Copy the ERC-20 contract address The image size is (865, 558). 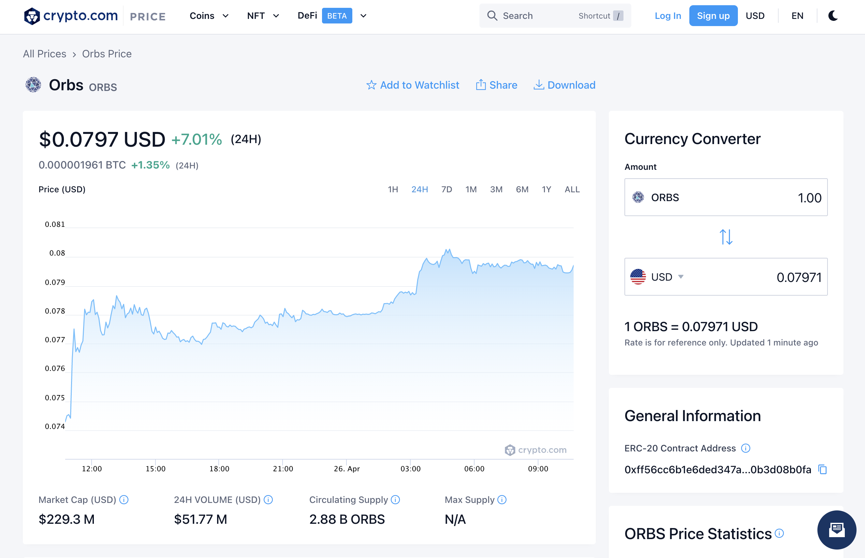[x=823, y=470]
